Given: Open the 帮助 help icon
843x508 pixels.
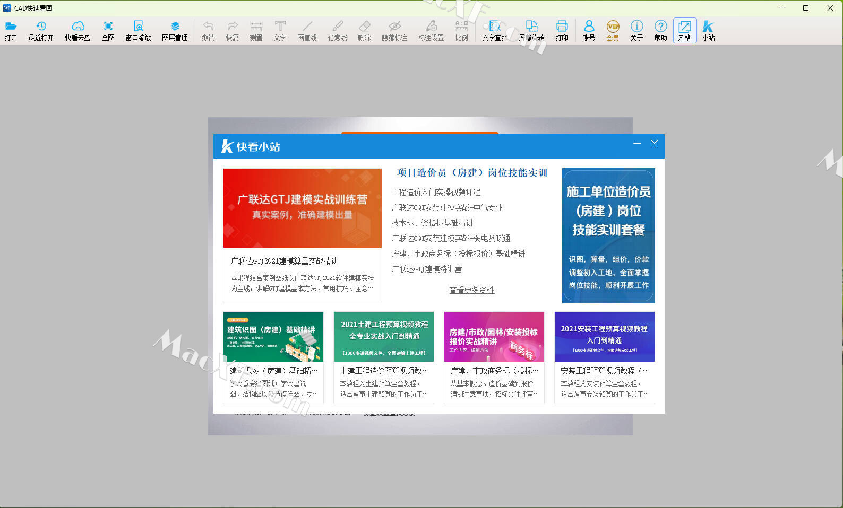Looking at the screenshot, I should pos(660,31).
